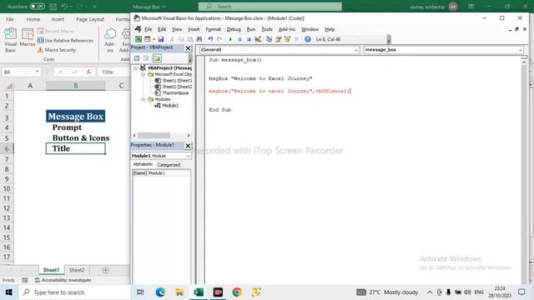Add a new sheet with plus button
The width and height of the screenshot is (534, 300).
pos(106,270)
